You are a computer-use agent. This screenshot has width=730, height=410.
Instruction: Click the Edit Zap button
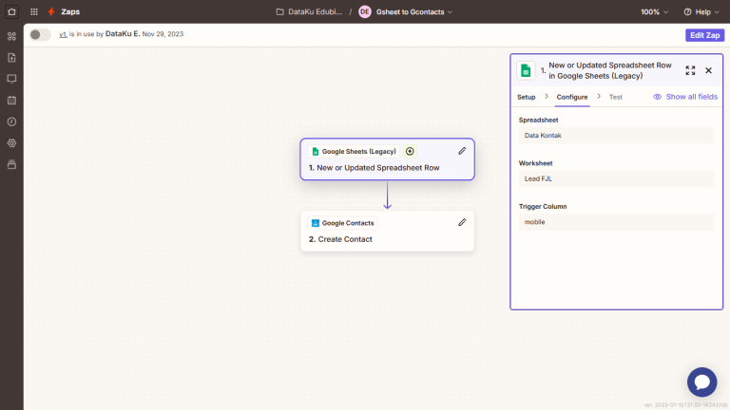click(705, 35)
